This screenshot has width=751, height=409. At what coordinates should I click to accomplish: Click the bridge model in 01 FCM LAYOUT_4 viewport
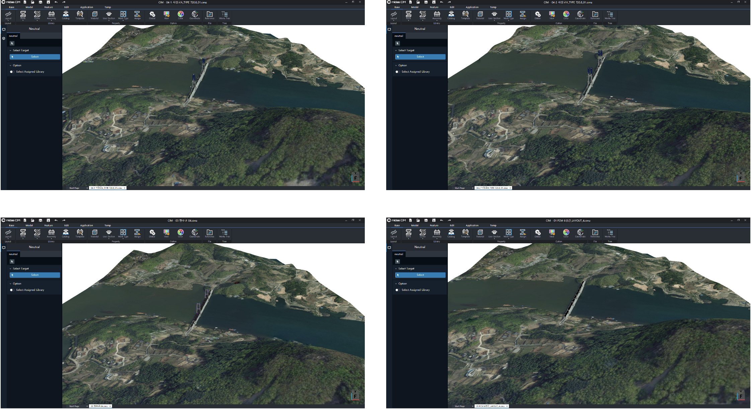[574, 300]
